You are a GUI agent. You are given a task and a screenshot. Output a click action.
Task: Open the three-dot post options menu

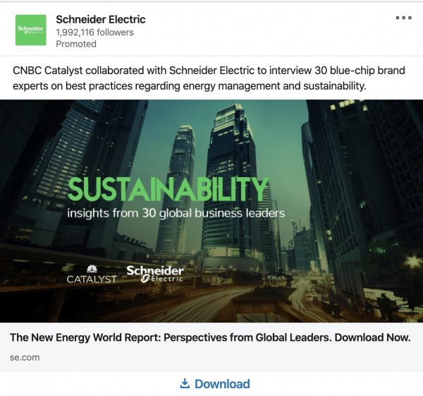tap(403, 18)
